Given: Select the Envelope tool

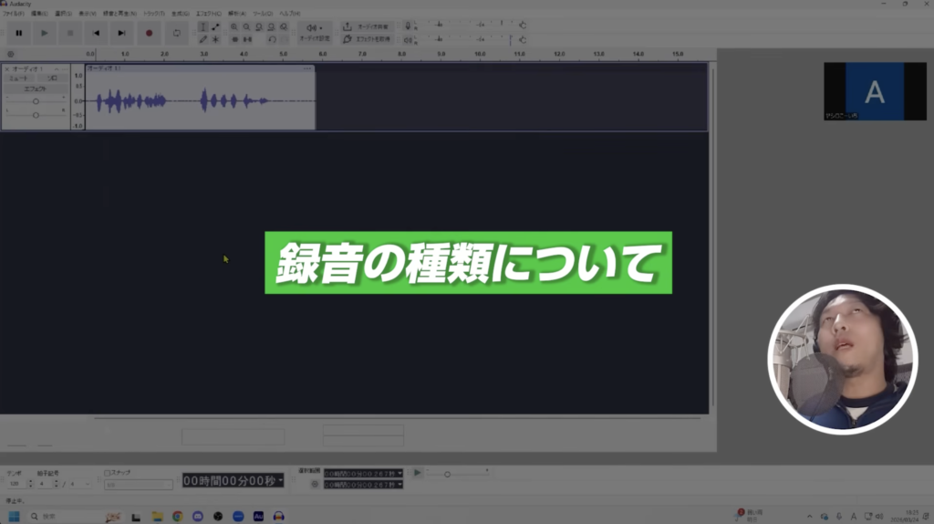Looking at the screenshot, I should [x=215, y=27].
